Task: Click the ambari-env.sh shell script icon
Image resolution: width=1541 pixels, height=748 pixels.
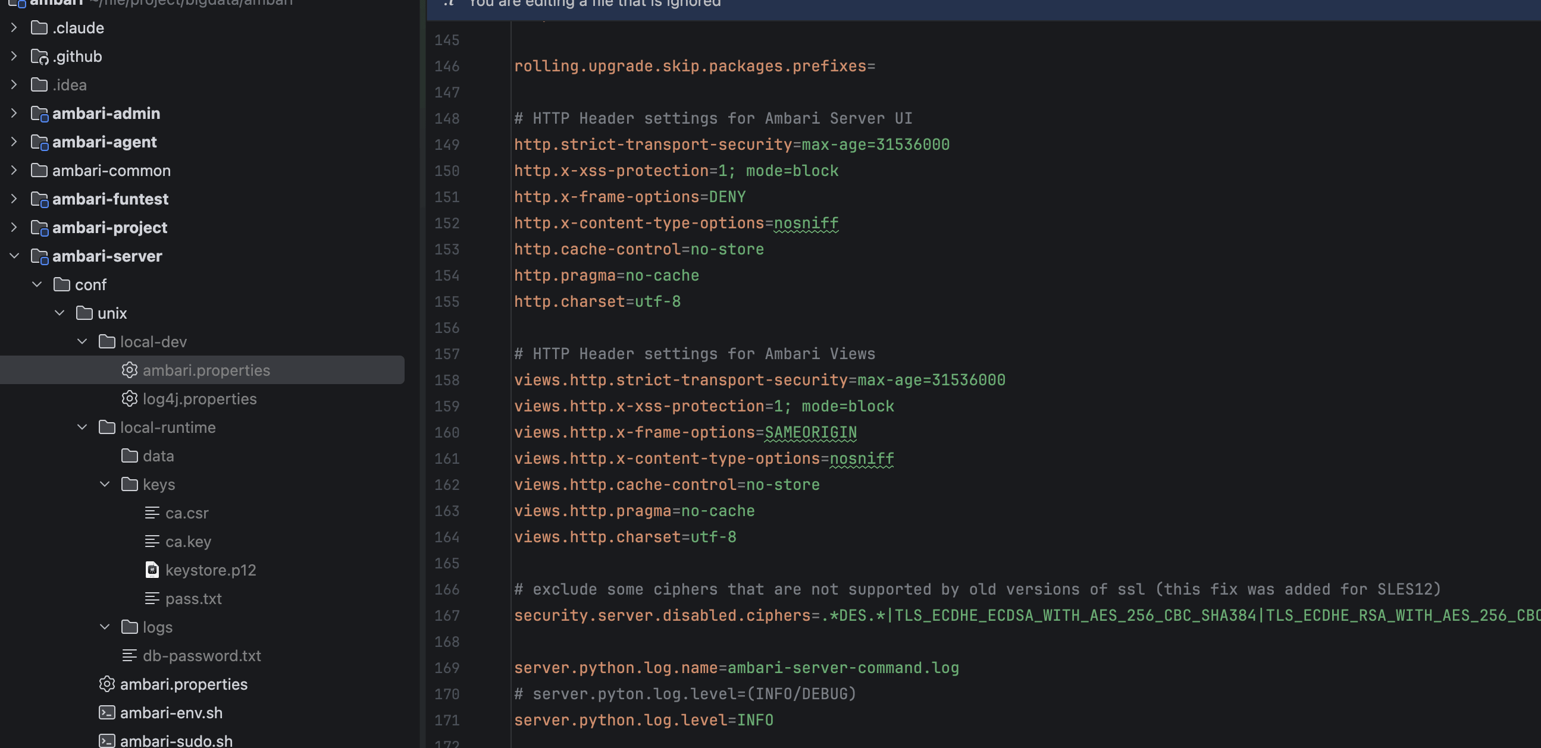Action: pyautogui.click(x=107, y=712)
